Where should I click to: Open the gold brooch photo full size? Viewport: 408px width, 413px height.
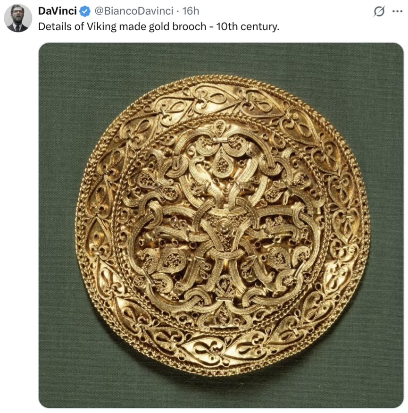click(221, 226)
